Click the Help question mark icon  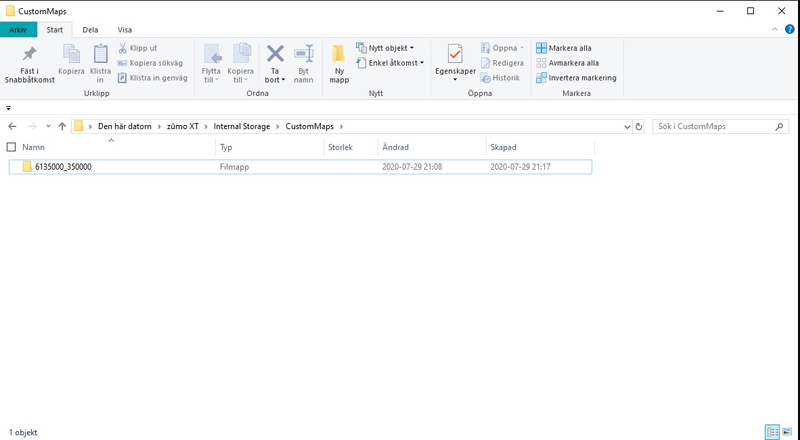click(x=789, y=30)
